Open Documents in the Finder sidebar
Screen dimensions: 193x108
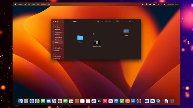pos(58,37)
